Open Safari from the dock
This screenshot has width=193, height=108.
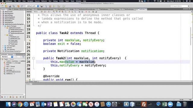[26, 104]
